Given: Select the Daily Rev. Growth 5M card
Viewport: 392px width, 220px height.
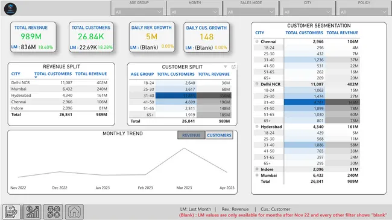Looking at the screenshot, I should 152,37.
